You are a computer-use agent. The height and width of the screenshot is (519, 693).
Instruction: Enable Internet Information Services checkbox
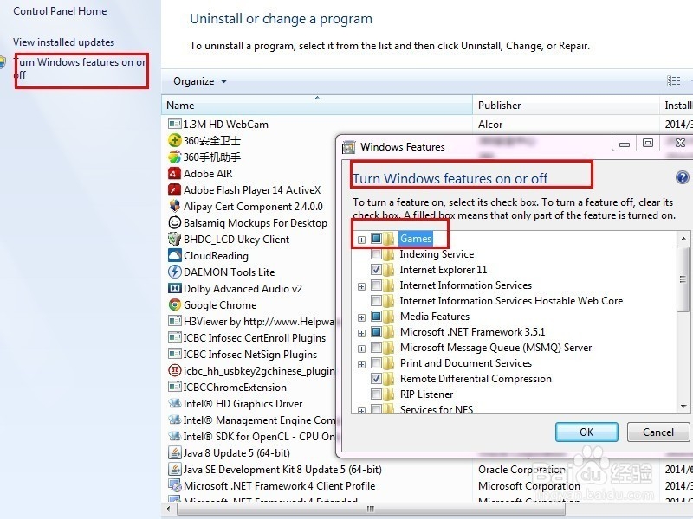377,285
